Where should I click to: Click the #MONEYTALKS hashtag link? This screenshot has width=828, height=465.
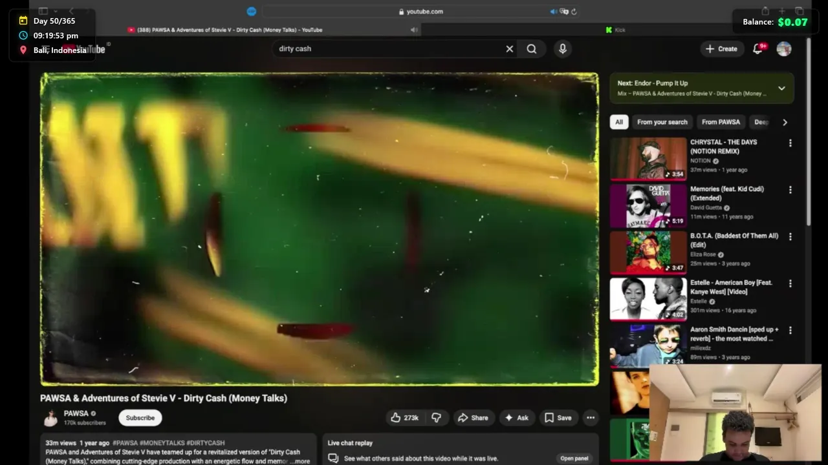pyautogui.click(x=162, y=443)
